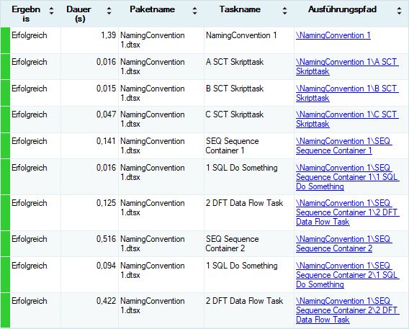The image size is (409, 329).
Task: Select the duration value 0,422
Action: (x=106, y=301)
